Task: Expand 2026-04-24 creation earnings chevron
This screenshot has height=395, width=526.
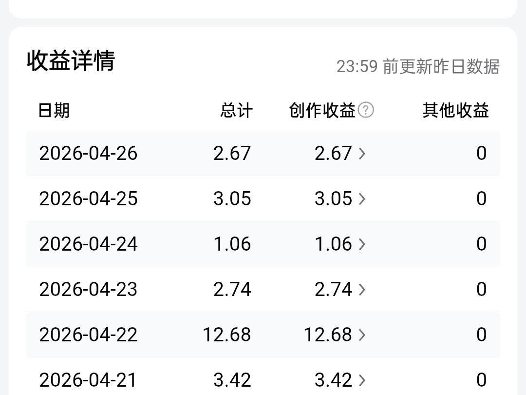Action: [x=362, y=244]
